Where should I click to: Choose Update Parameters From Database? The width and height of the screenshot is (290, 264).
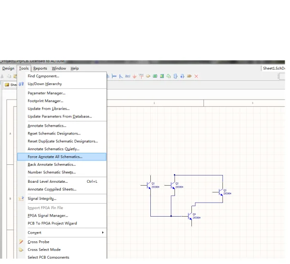click(62, 117)
